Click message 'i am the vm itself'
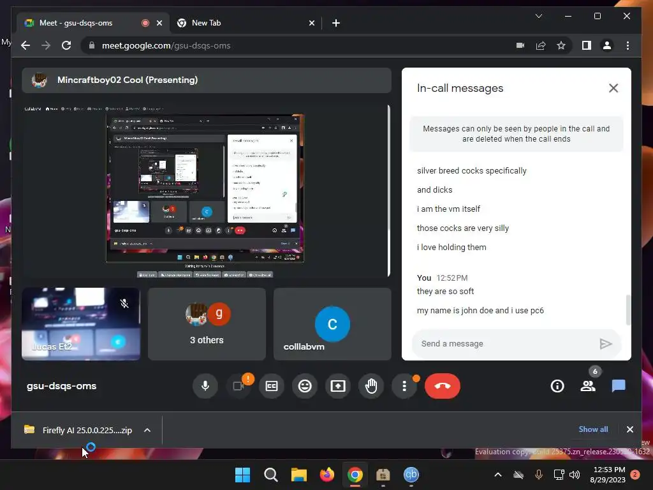The height and width of the screenshot is (490, 653). [448, 209]
